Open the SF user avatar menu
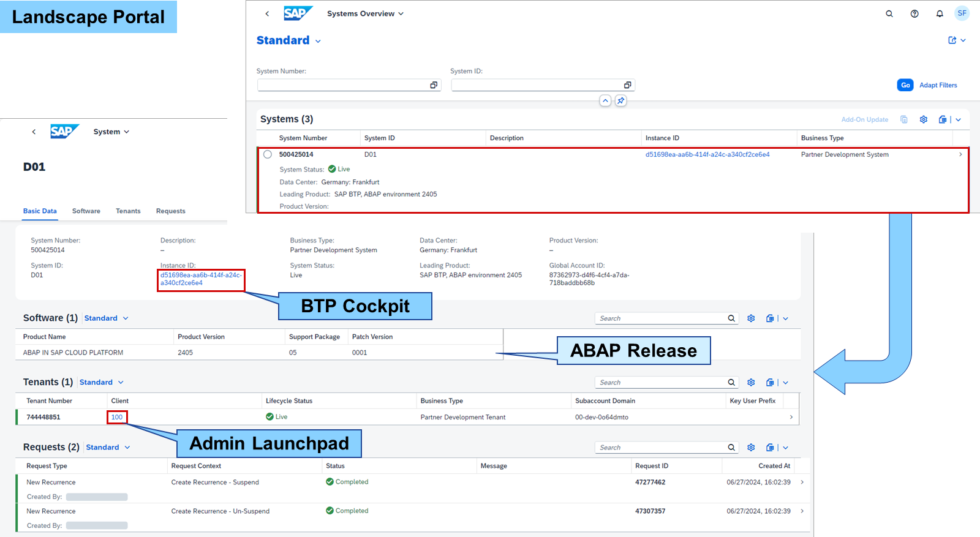The height and width of the screenshot is (537, 980). click(962, 13)
